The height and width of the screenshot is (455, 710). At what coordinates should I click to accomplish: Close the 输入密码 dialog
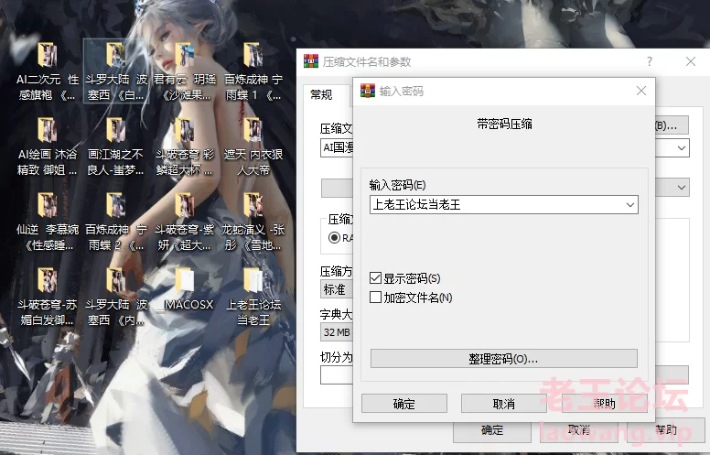tap(641, 91)
